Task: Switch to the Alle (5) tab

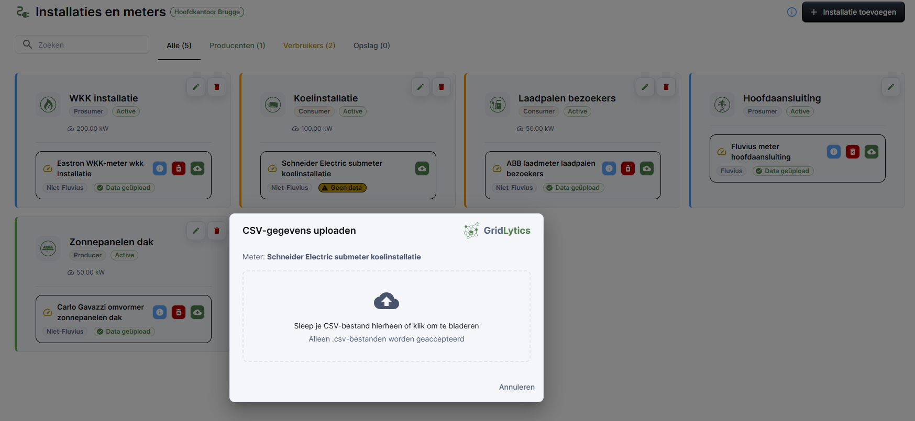Action: point(179,45)
